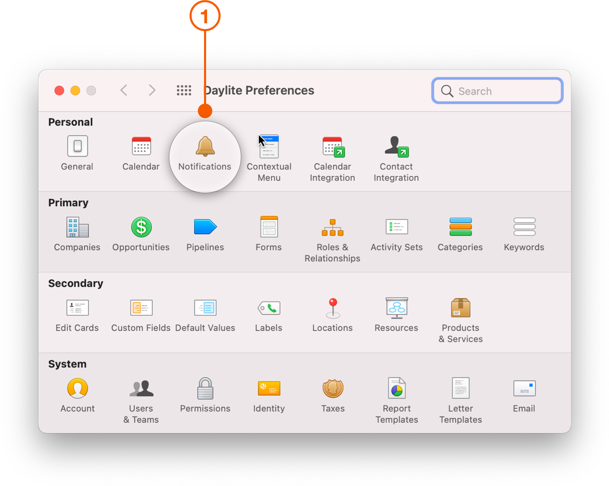Open the Companies preferences pane
The height and width of the screenshot is (486, 609).
tap(77, 234)
